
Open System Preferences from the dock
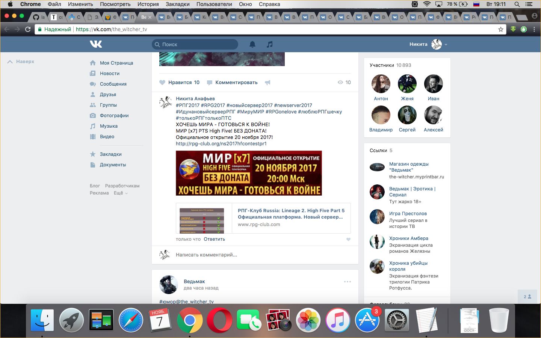coord(397,320)
